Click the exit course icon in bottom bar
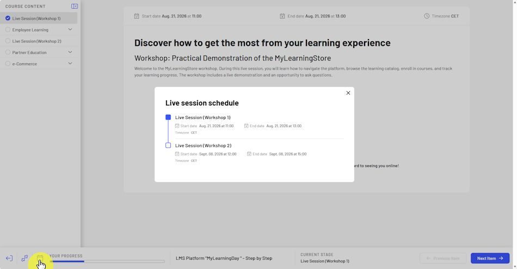The image size is (517, 269). [9, 259]
